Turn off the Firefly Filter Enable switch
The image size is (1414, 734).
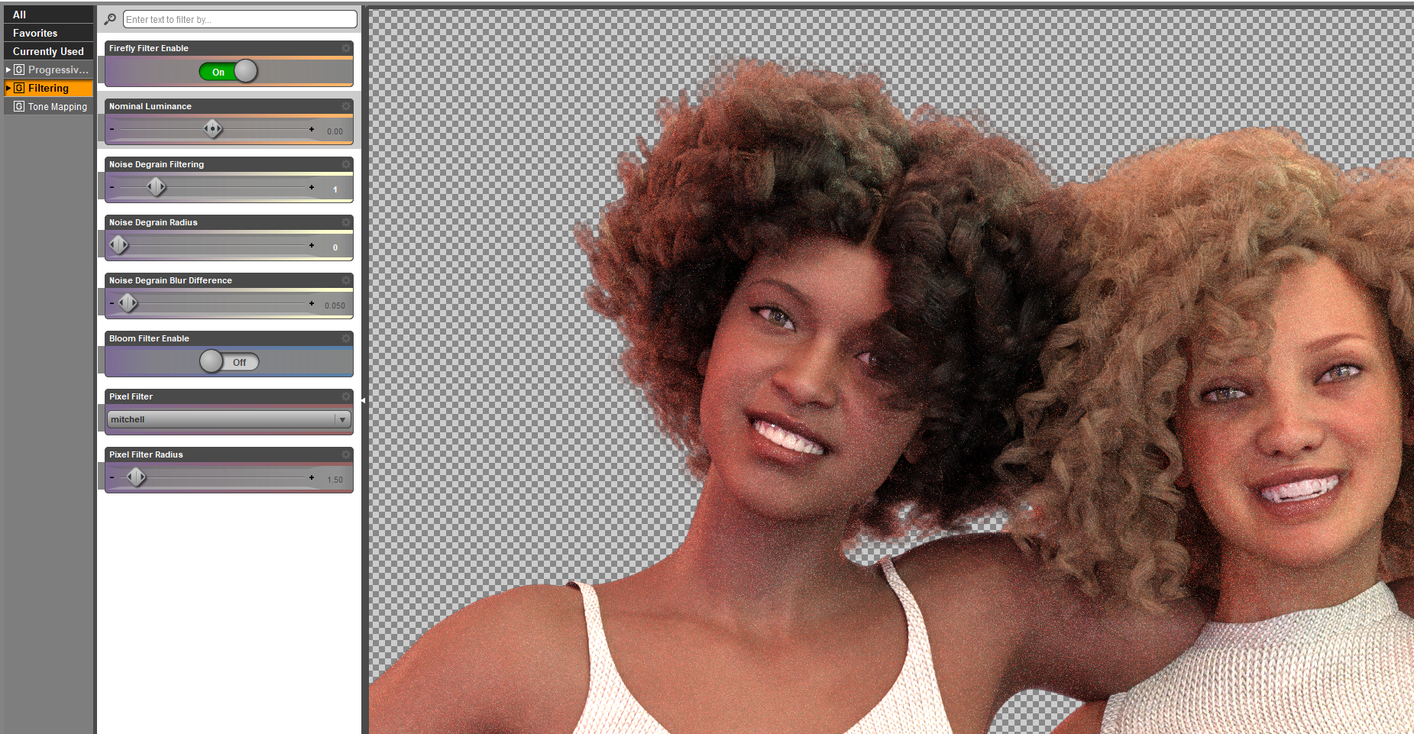229,71
